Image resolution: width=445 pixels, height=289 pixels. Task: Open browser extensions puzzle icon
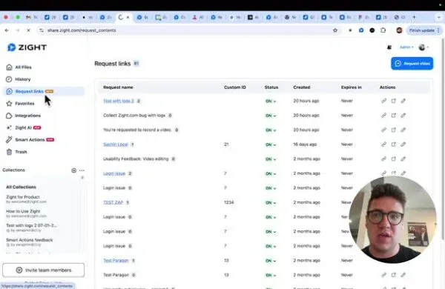(x=383, y=30)
